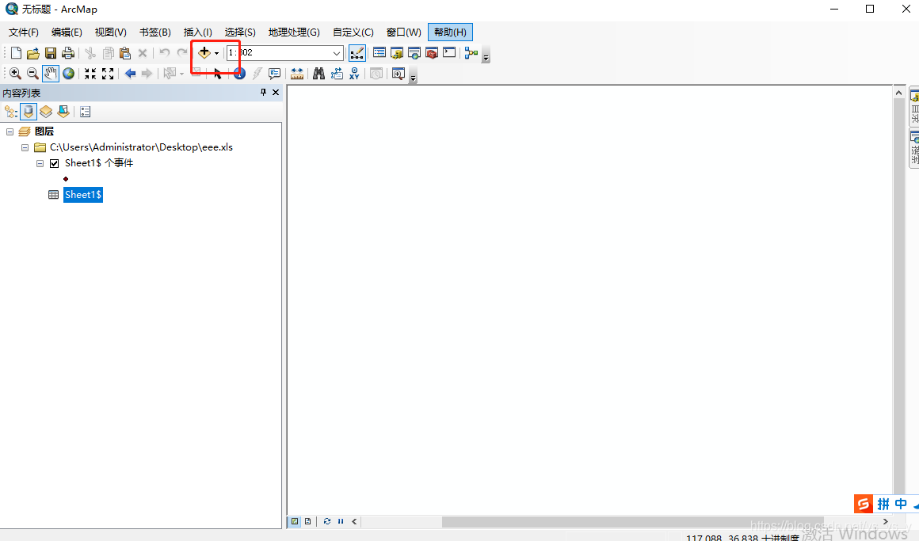Screen dimensions: 919x541
Task: Open the 选择(S) menu
Action: tap(240, 32)
